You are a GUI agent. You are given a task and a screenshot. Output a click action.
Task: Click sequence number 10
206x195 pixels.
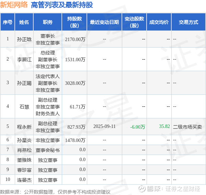[8, 179]
